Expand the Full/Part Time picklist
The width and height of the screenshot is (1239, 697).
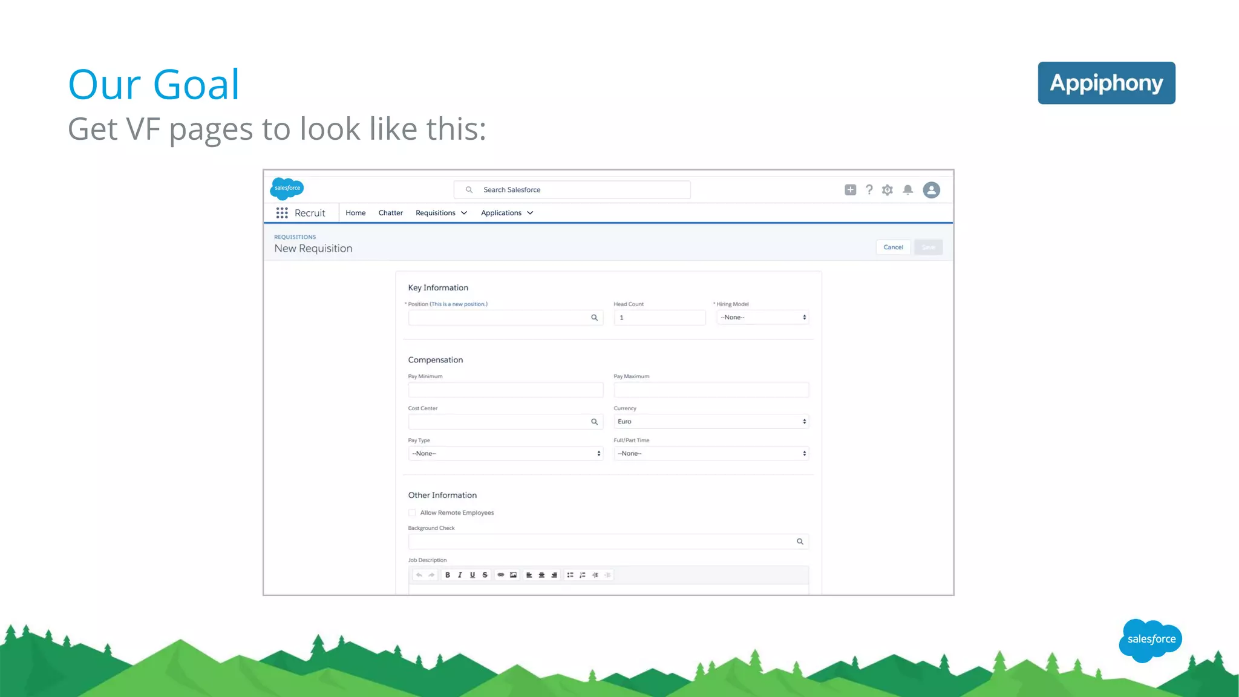[x=711, y=453]
